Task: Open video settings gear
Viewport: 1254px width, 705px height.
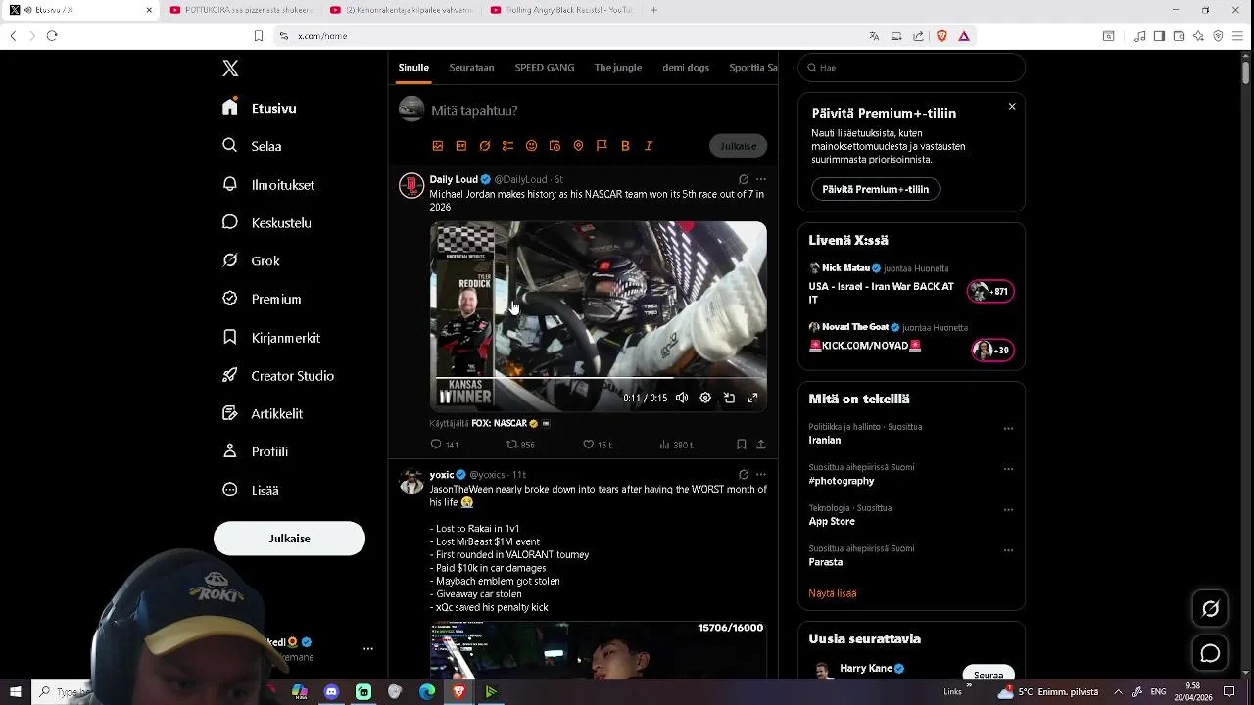Action: [x=705, y=398]
